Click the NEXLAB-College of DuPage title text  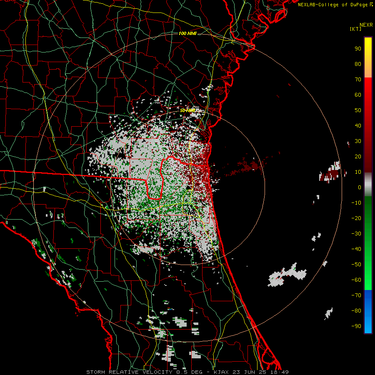(x=335, y=5)
